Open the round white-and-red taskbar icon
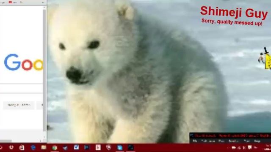Viewport: 271px width, 152px height. (x=109, y=147)
